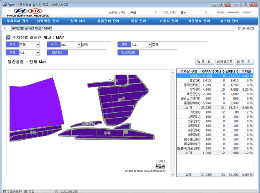Screen dimensions: 260x193
Task: Click the 조회 search button
Action: (x=204, y=62)
